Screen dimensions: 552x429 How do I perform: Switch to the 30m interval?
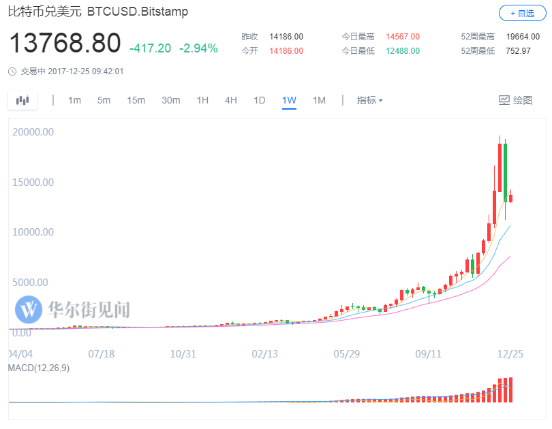pyautogui.click(x=171, y=100)
